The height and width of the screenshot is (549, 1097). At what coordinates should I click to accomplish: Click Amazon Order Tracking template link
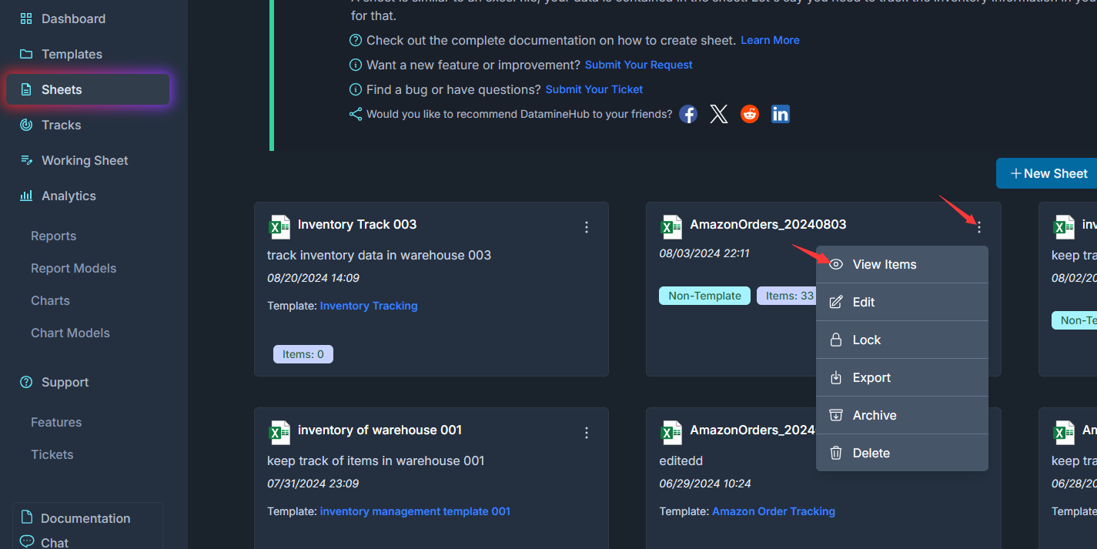[774, 511]
